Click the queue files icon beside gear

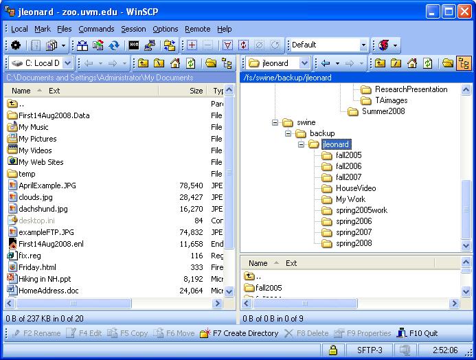tap(52, 45)
